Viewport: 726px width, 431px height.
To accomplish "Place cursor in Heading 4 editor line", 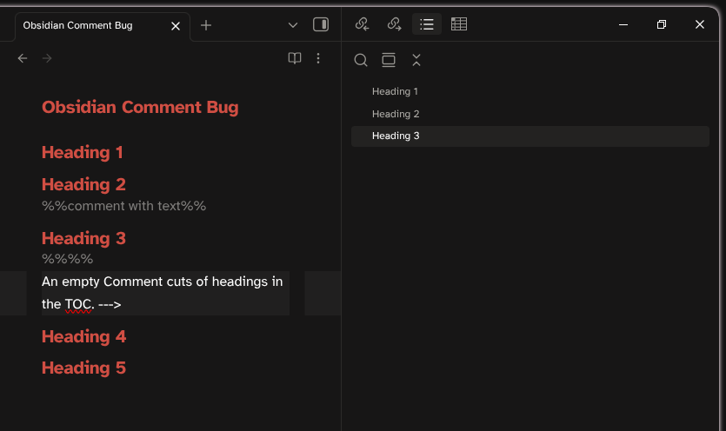I will pos(84,336).
